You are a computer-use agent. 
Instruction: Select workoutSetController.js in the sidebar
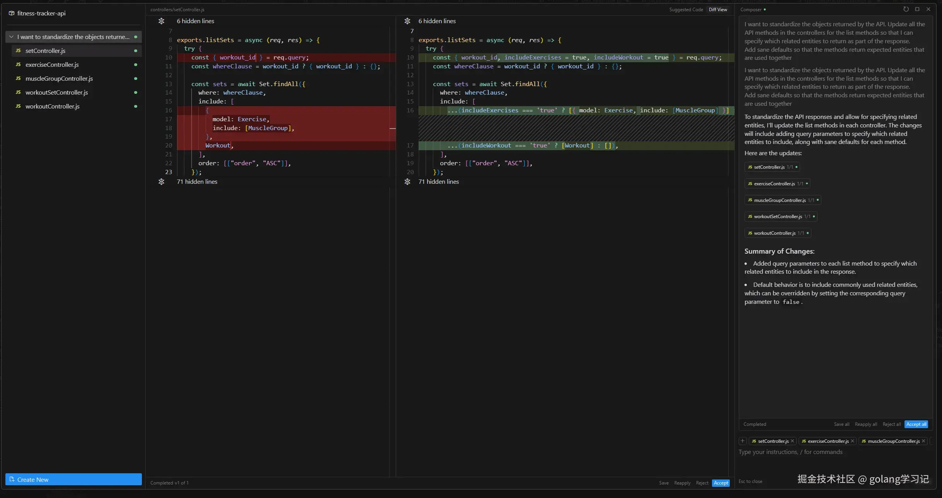pyautogui.click(x=56, y=93)
